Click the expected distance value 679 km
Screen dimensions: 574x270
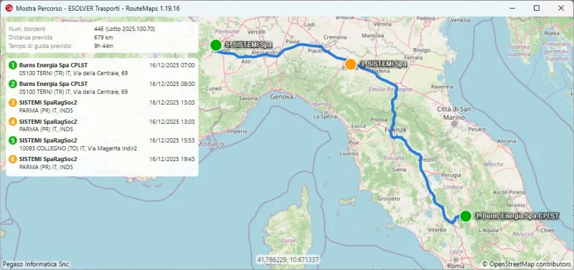pos(103,37)
